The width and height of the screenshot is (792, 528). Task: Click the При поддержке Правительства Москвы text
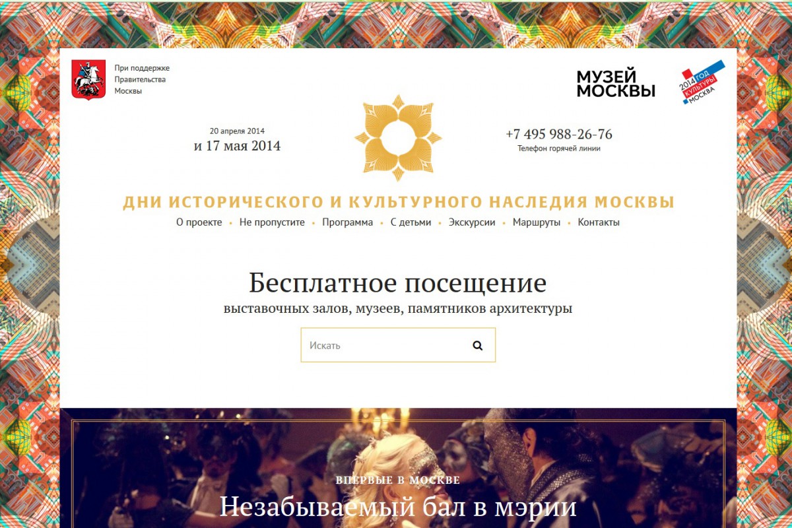pyautogui.click(x=142, y=79)
